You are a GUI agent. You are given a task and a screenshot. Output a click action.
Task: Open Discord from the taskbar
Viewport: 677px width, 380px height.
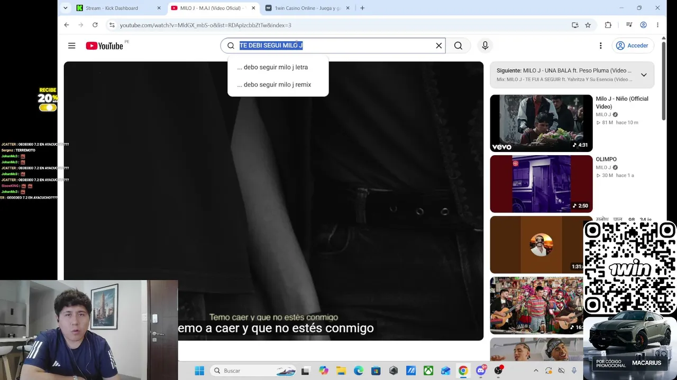click(480, 371)
